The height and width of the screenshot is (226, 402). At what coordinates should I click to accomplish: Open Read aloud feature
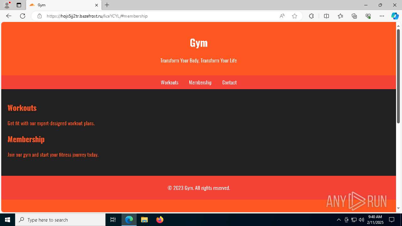pos(282,16)
